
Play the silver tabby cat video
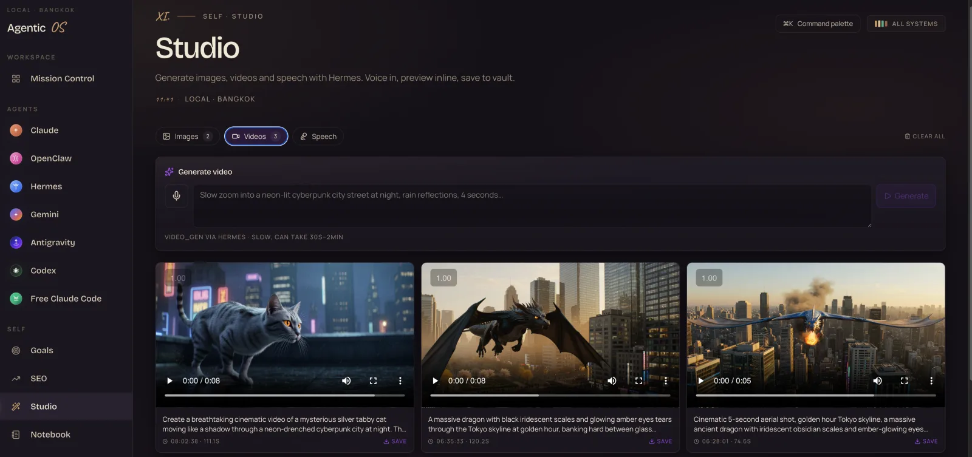[x=169, y=381]
